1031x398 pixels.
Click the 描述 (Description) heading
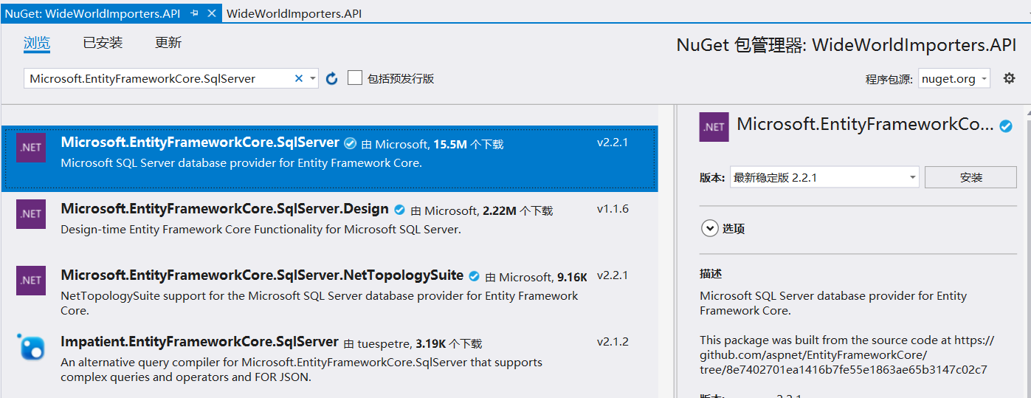pos(711,274)
